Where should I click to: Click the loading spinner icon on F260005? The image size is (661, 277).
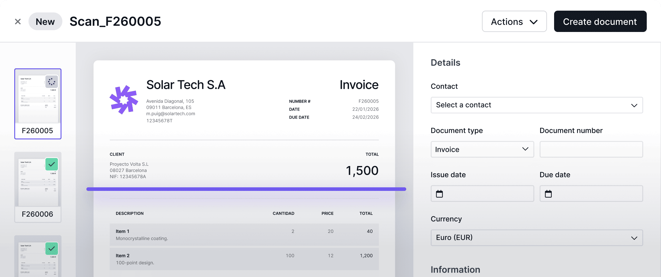pyautogui.click(x=52, y=82)
